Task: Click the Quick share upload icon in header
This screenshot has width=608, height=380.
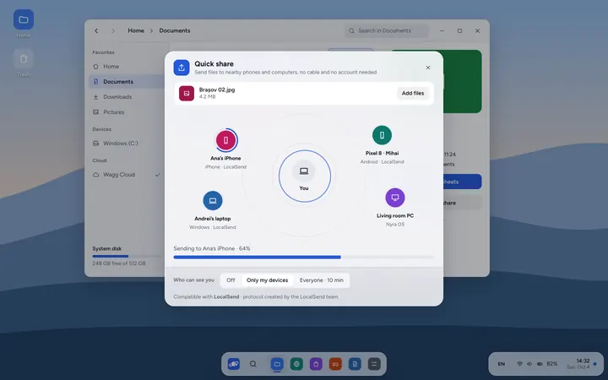Action: point(181,68)
